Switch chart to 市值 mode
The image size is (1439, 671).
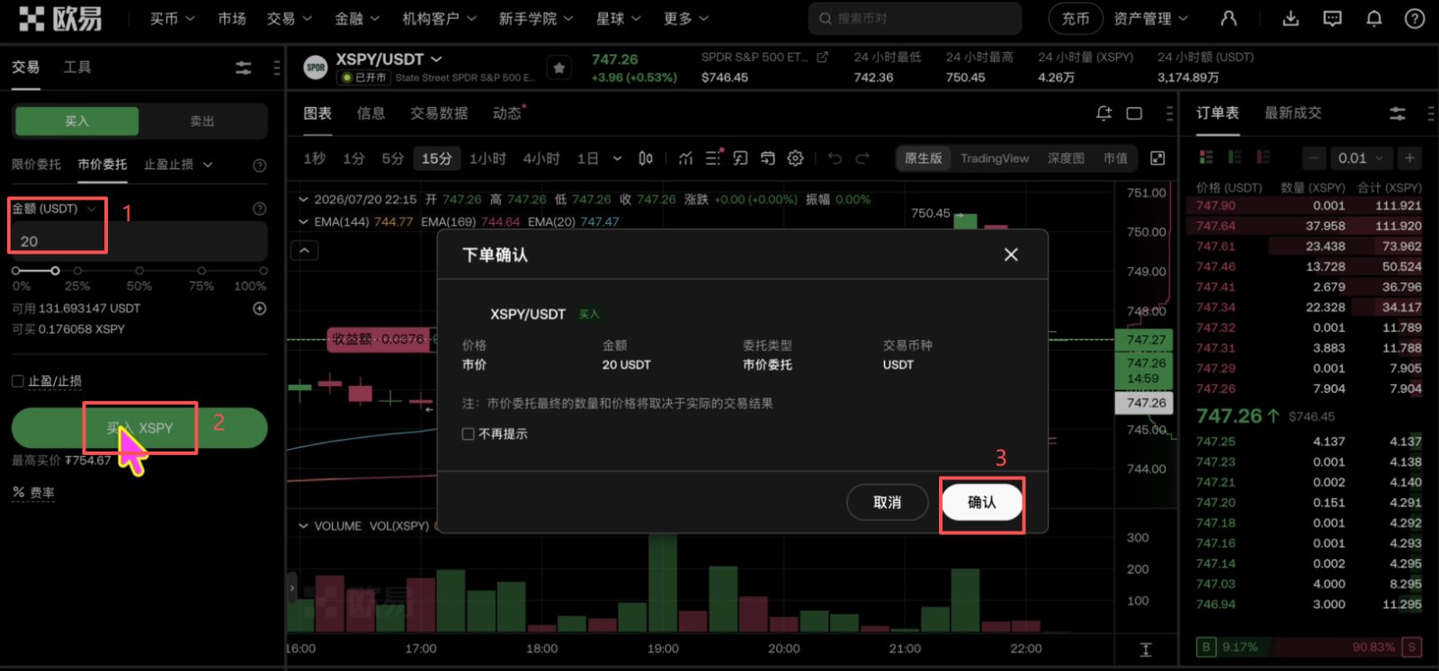(1115, 158)
